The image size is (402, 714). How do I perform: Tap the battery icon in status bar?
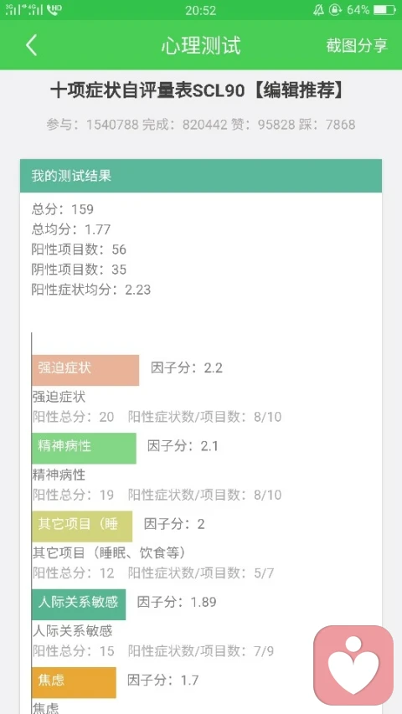[384, 9]
